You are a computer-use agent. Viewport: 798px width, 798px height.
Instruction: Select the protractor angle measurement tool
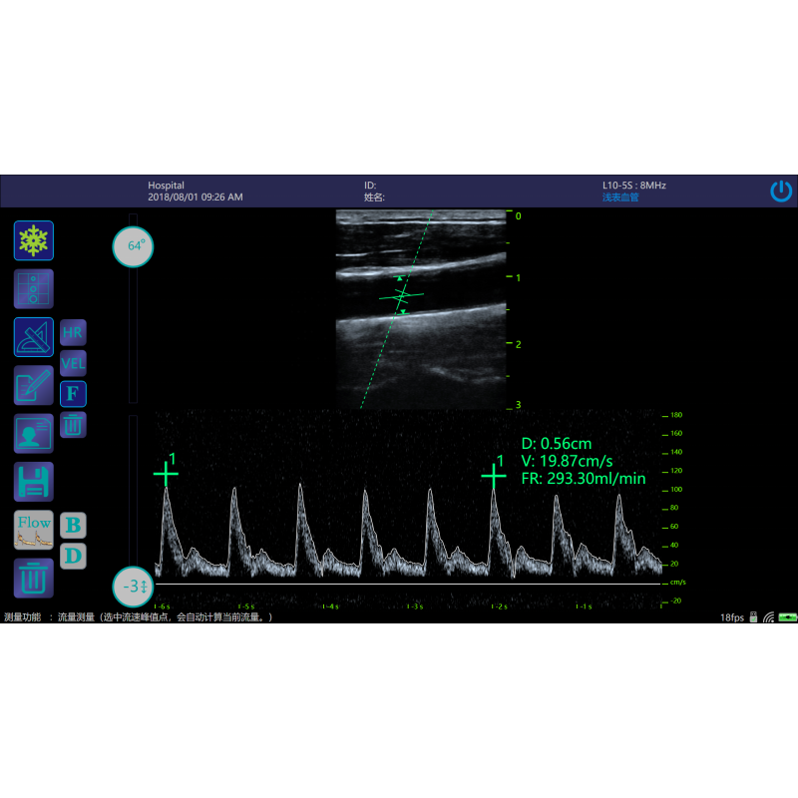(33, 336)
